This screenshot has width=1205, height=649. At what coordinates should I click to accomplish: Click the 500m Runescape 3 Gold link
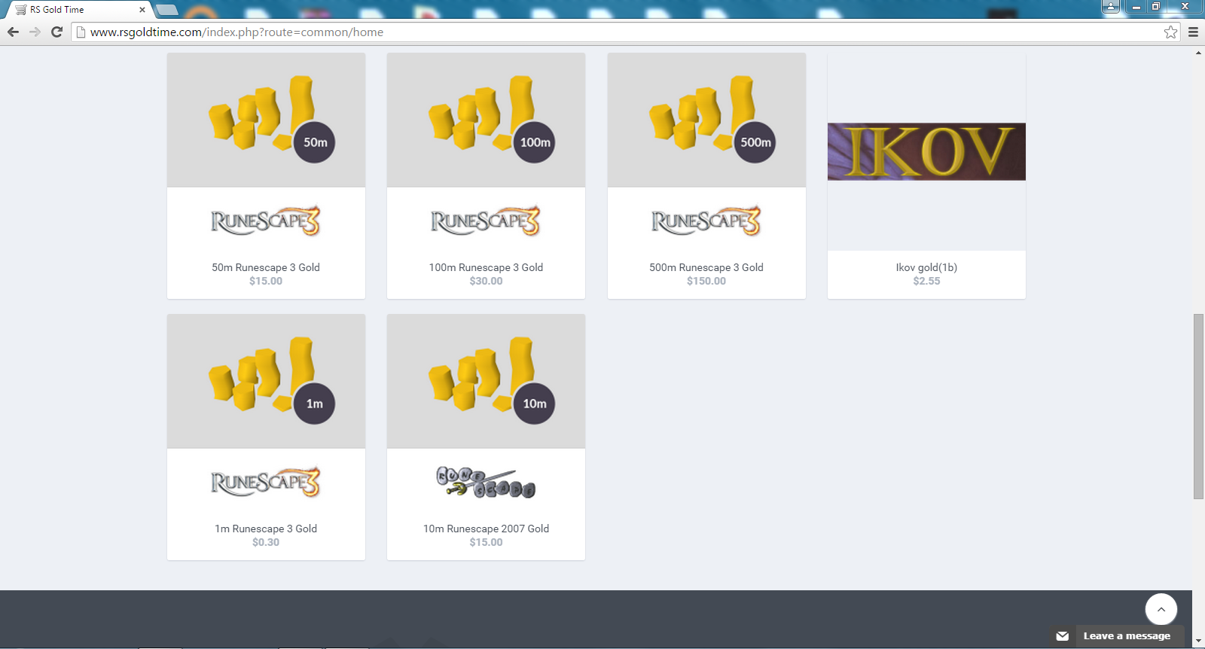(x=706, y=267)
